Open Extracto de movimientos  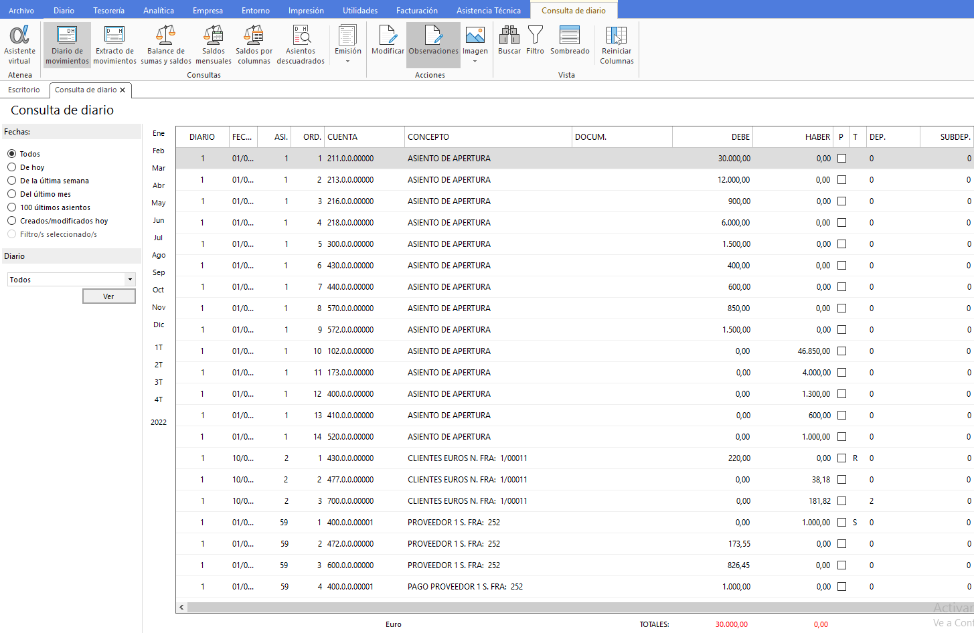(x=114, y=45)
